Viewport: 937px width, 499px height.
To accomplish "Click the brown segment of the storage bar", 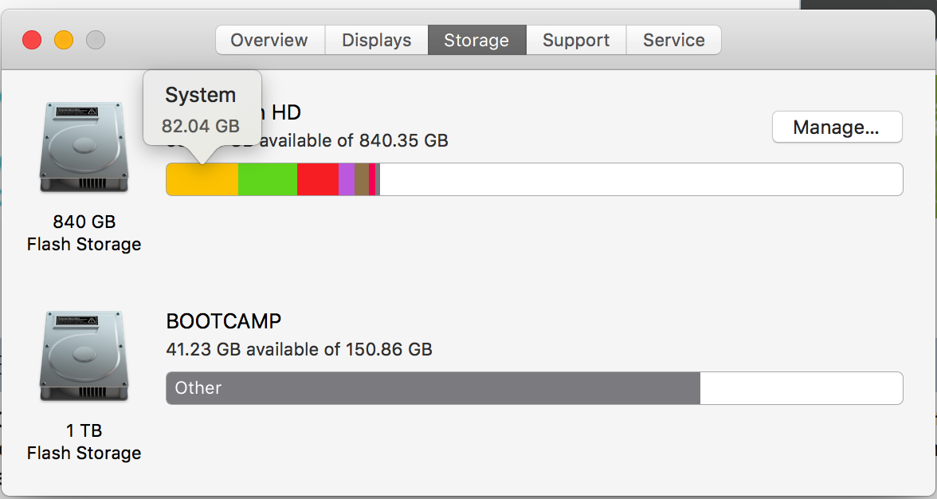I will pos(362,179).
